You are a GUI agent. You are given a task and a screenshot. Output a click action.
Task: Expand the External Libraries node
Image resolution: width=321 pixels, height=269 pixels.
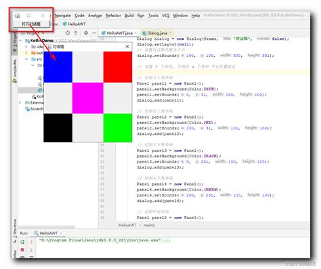pyautogui.click(x=20, y=102)
